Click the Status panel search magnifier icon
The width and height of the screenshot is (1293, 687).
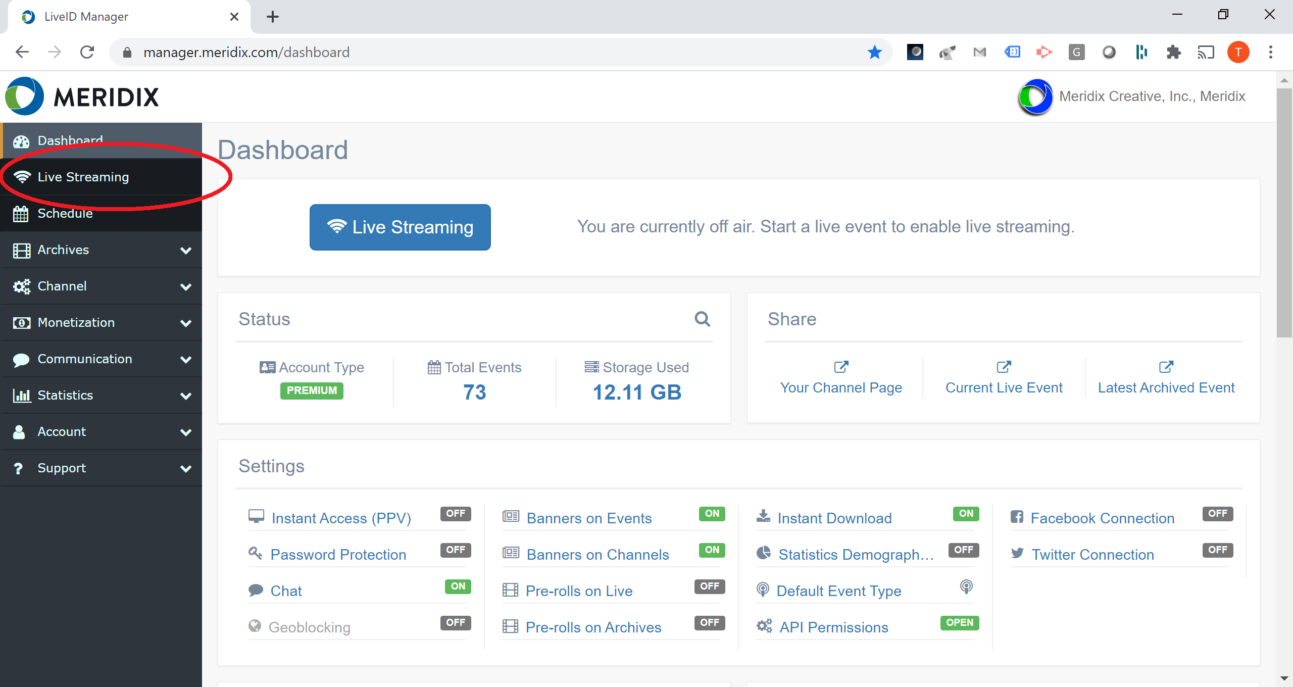[702, 319]
